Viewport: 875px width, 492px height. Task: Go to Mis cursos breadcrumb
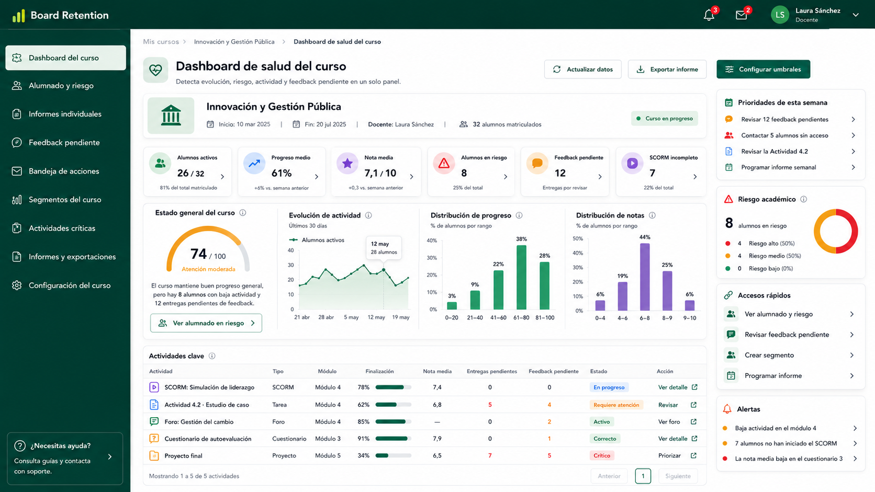click(x=161, y=42)
